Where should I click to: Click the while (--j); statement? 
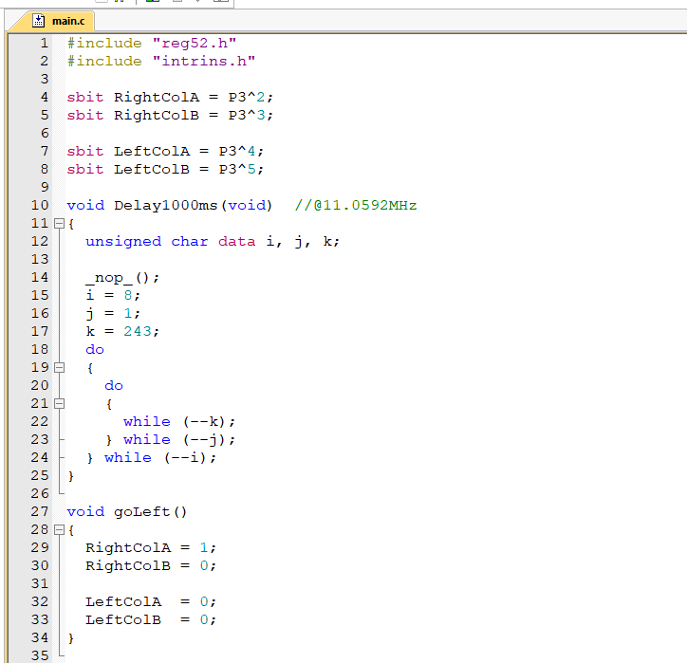[179, 439]
